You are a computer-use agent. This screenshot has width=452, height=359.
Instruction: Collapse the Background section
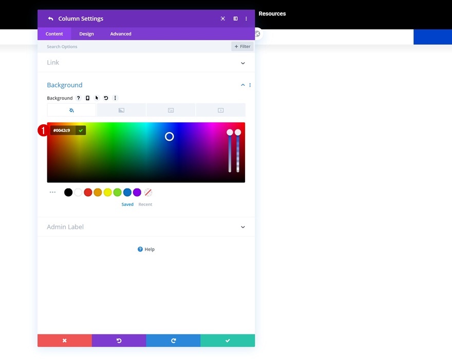pyautogui.click(x=242, y=85)
